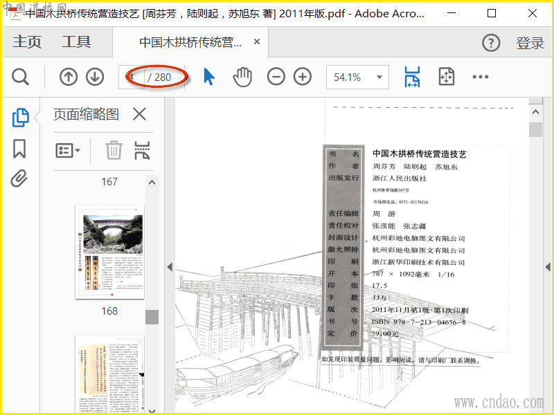Open the more tools ellipsis menu
The height and width of the screenshot is (415, 554).
(481, 77)
